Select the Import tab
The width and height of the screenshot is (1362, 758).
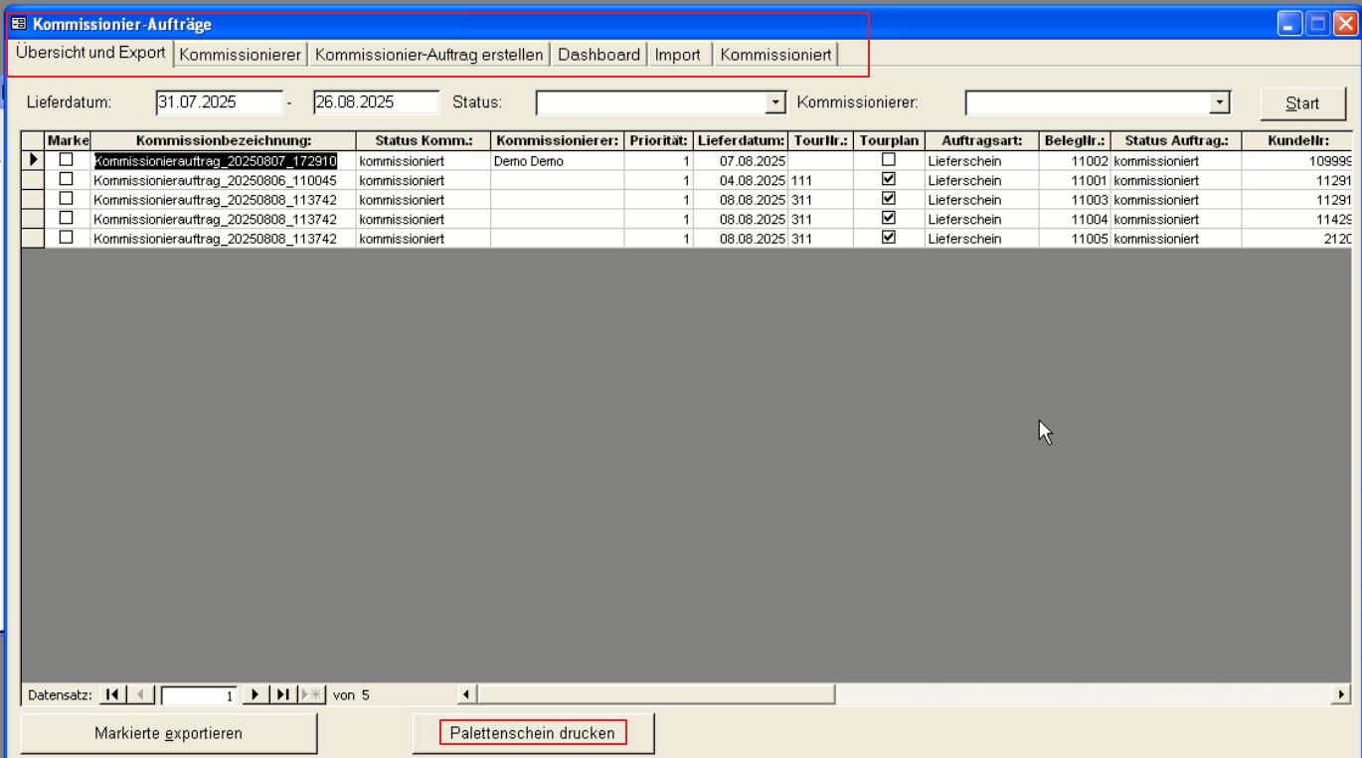click(x=678, y=55)
